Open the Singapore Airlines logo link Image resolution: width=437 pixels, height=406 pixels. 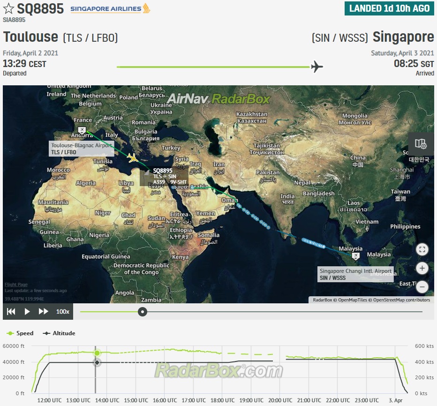pos(110,8)
